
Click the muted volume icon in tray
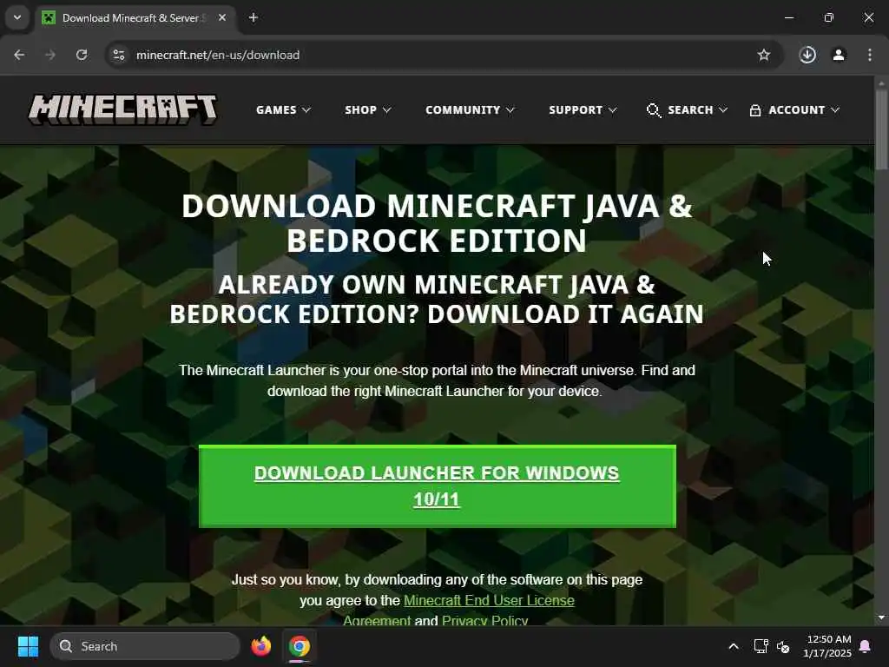click(783, 646)
